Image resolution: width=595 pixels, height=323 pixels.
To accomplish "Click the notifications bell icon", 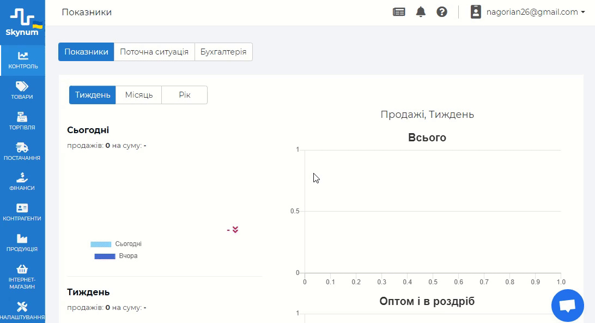I will (421, 12).
